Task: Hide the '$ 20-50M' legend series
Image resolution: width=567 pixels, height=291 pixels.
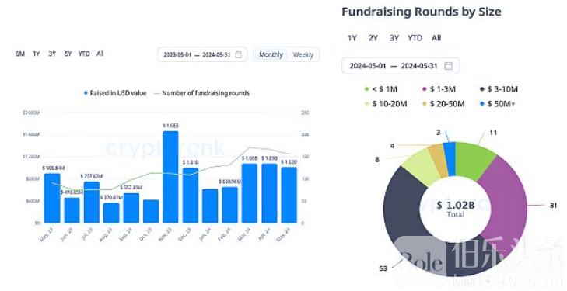Action: point(443,104)
